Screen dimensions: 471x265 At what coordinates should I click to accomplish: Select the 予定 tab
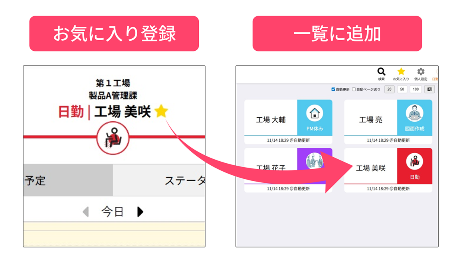click(68, 180)
